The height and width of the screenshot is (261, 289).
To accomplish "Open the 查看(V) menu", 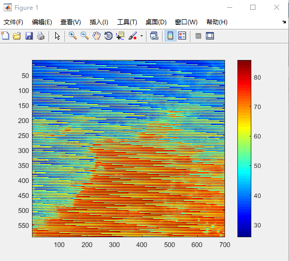I will pyautogui.click(x=71, y=22).
